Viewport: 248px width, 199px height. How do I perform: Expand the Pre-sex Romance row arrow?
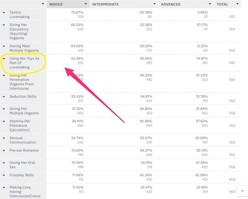pyautogui.click(x=4, y=151)
